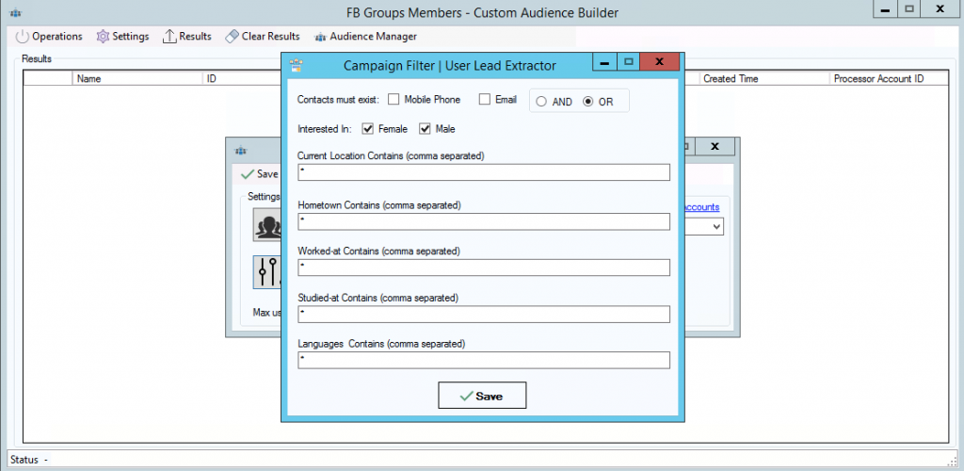Click the users group icon in Settings window
This screenshot has height=471, width=964.
(268, 225)
